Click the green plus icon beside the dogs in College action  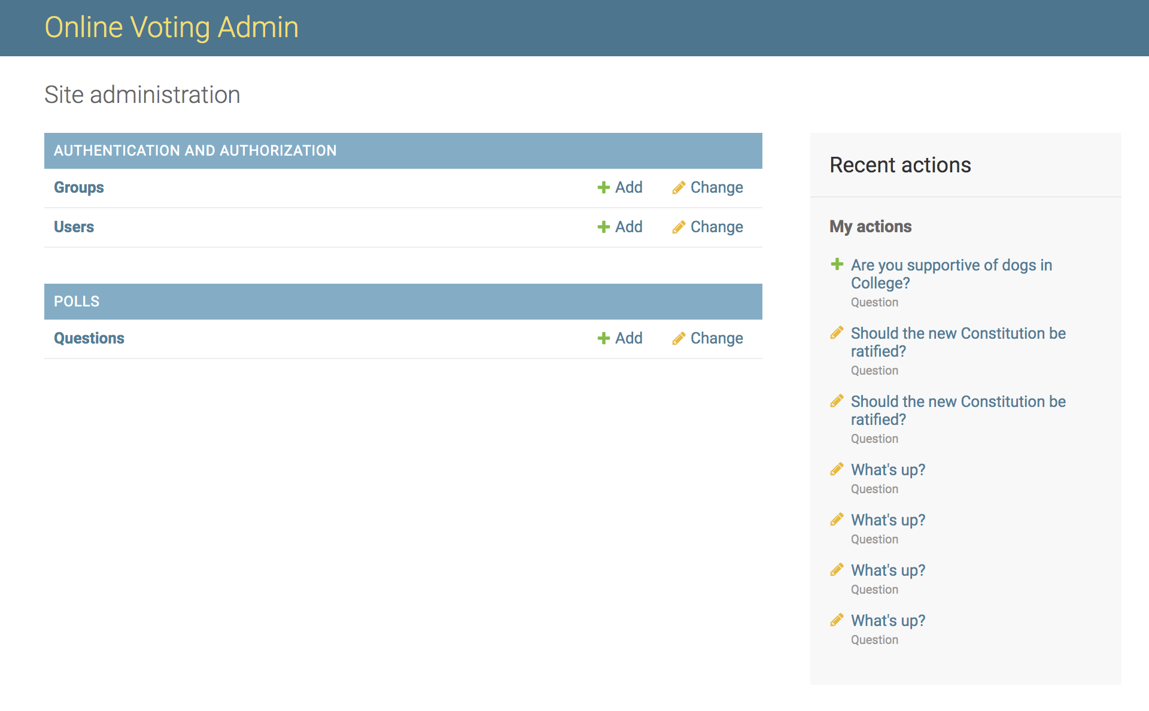coord(837,265)
